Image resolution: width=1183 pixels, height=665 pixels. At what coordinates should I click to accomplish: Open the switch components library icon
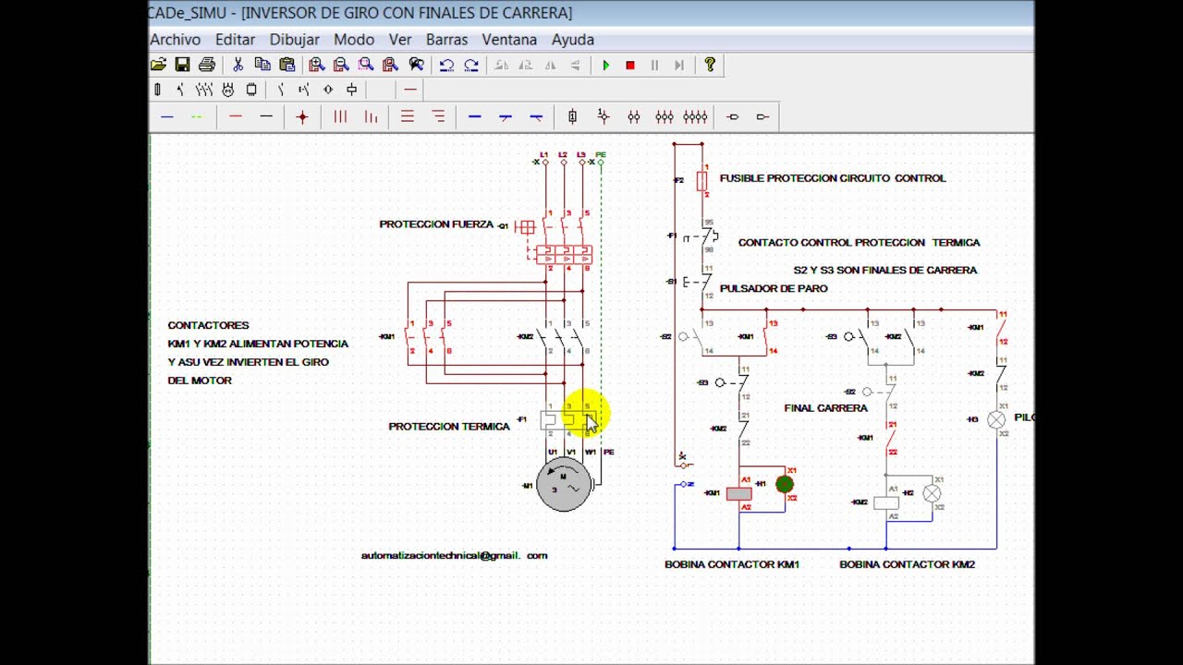(x=180, y=90)
